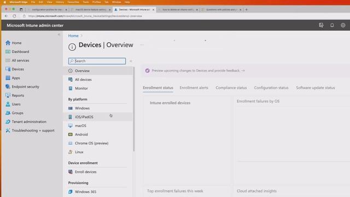
Task: Open the settings gear in header
Action: click(x=343, y=25)
